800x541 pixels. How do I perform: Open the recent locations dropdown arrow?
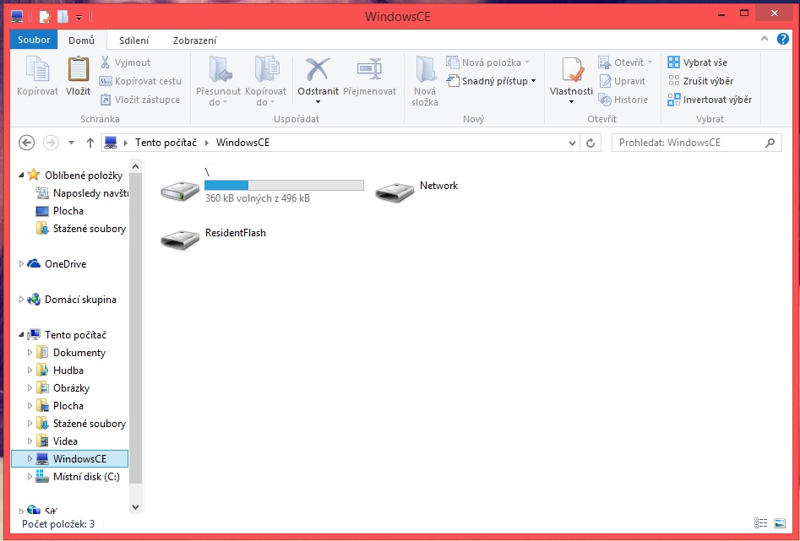(72, 143)
